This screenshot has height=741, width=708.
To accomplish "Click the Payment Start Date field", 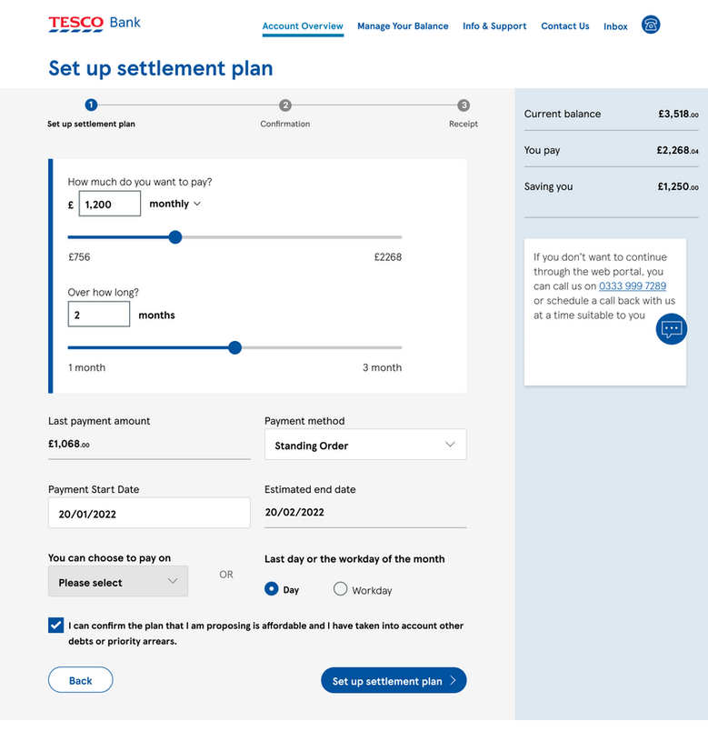I will coord(149,514).
